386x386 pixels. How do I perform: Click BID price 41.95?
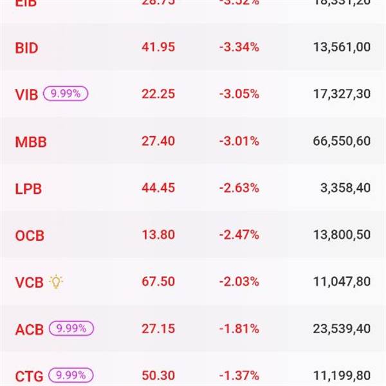[x=158, y=47]
